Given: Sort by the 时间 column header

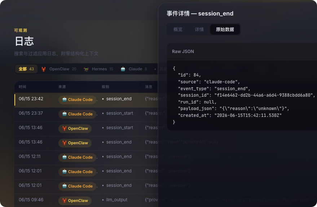Looking at the screenshot, I should (22, 87).
